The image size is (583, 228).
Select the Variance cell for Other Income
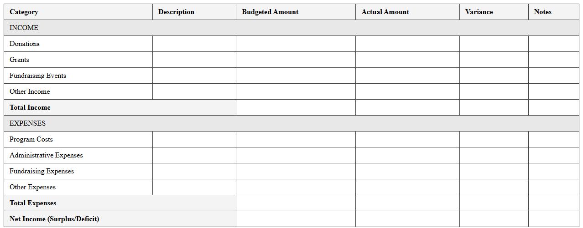494,91
